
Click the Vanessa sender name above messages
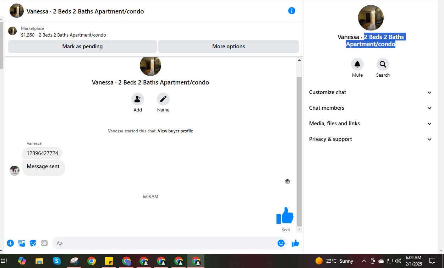[x=34, y=143]
